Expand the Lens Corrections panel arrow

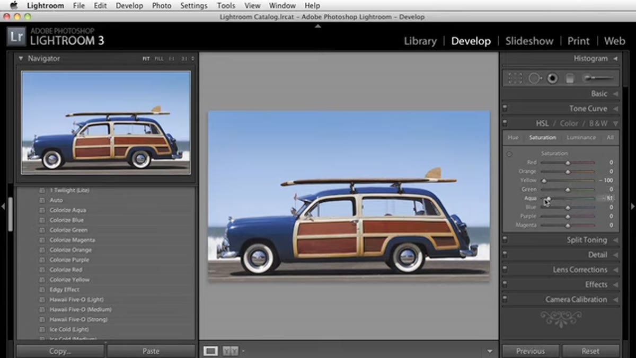point(615,270)
